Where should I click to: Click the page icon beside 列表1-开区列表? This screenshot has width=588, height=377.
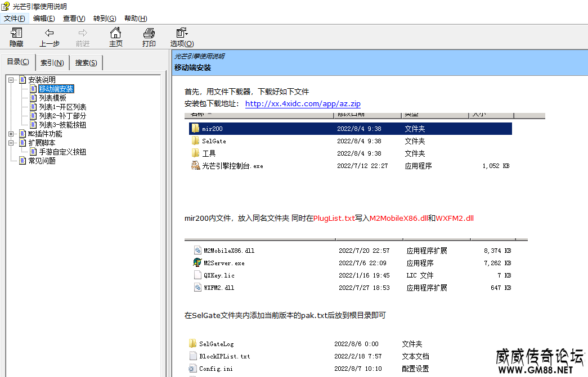pos(33,107)
